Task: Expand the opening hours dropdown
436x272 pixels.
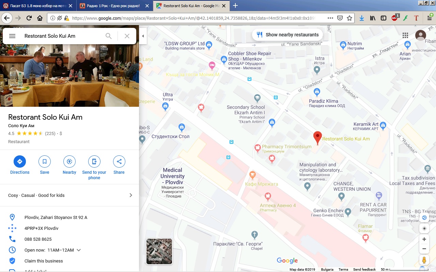Action: [79, 250]
